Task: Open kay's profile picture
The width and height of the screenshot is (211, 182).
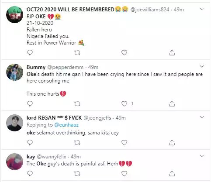Action: click(14, 161)
